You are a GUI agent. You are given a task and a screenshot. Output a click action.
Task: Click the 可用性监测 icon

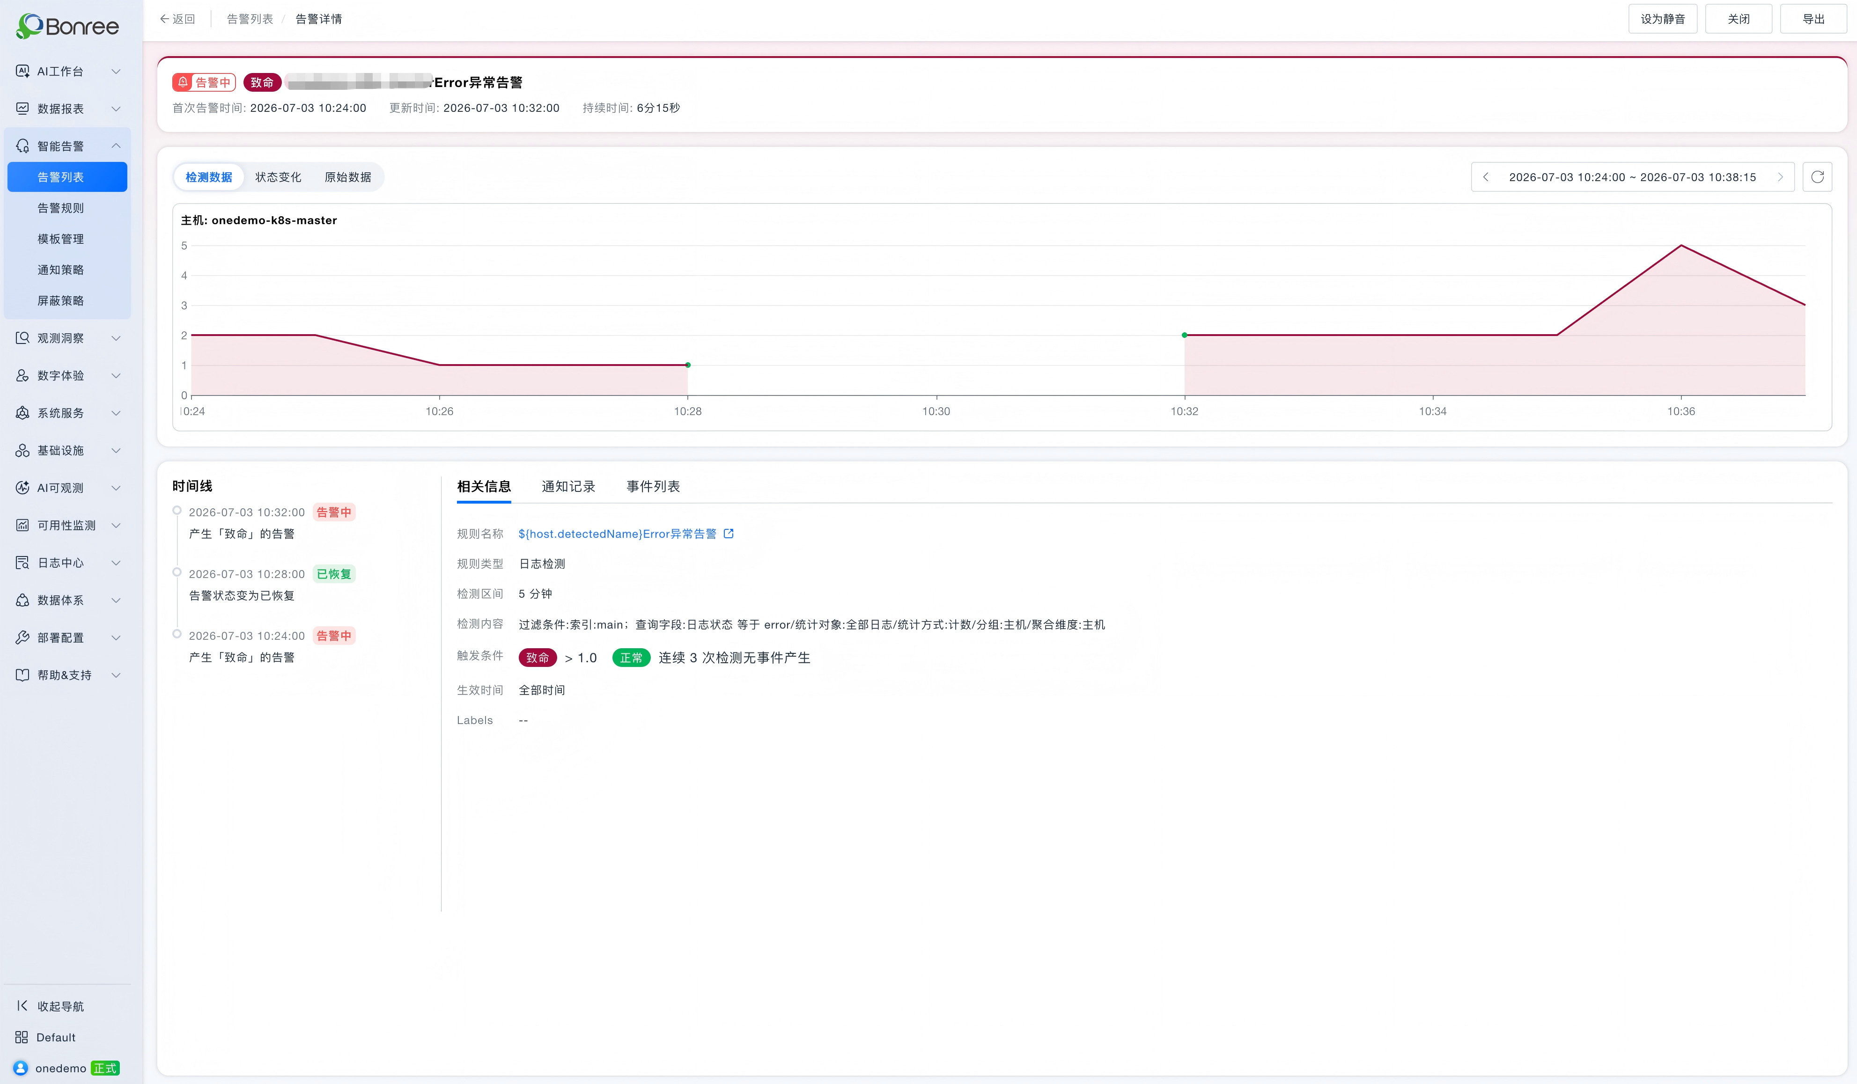(x=23, y=525)
